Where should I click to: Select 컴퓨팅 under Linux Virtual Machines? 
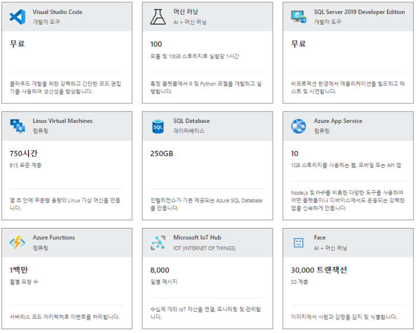click(40, 131)
